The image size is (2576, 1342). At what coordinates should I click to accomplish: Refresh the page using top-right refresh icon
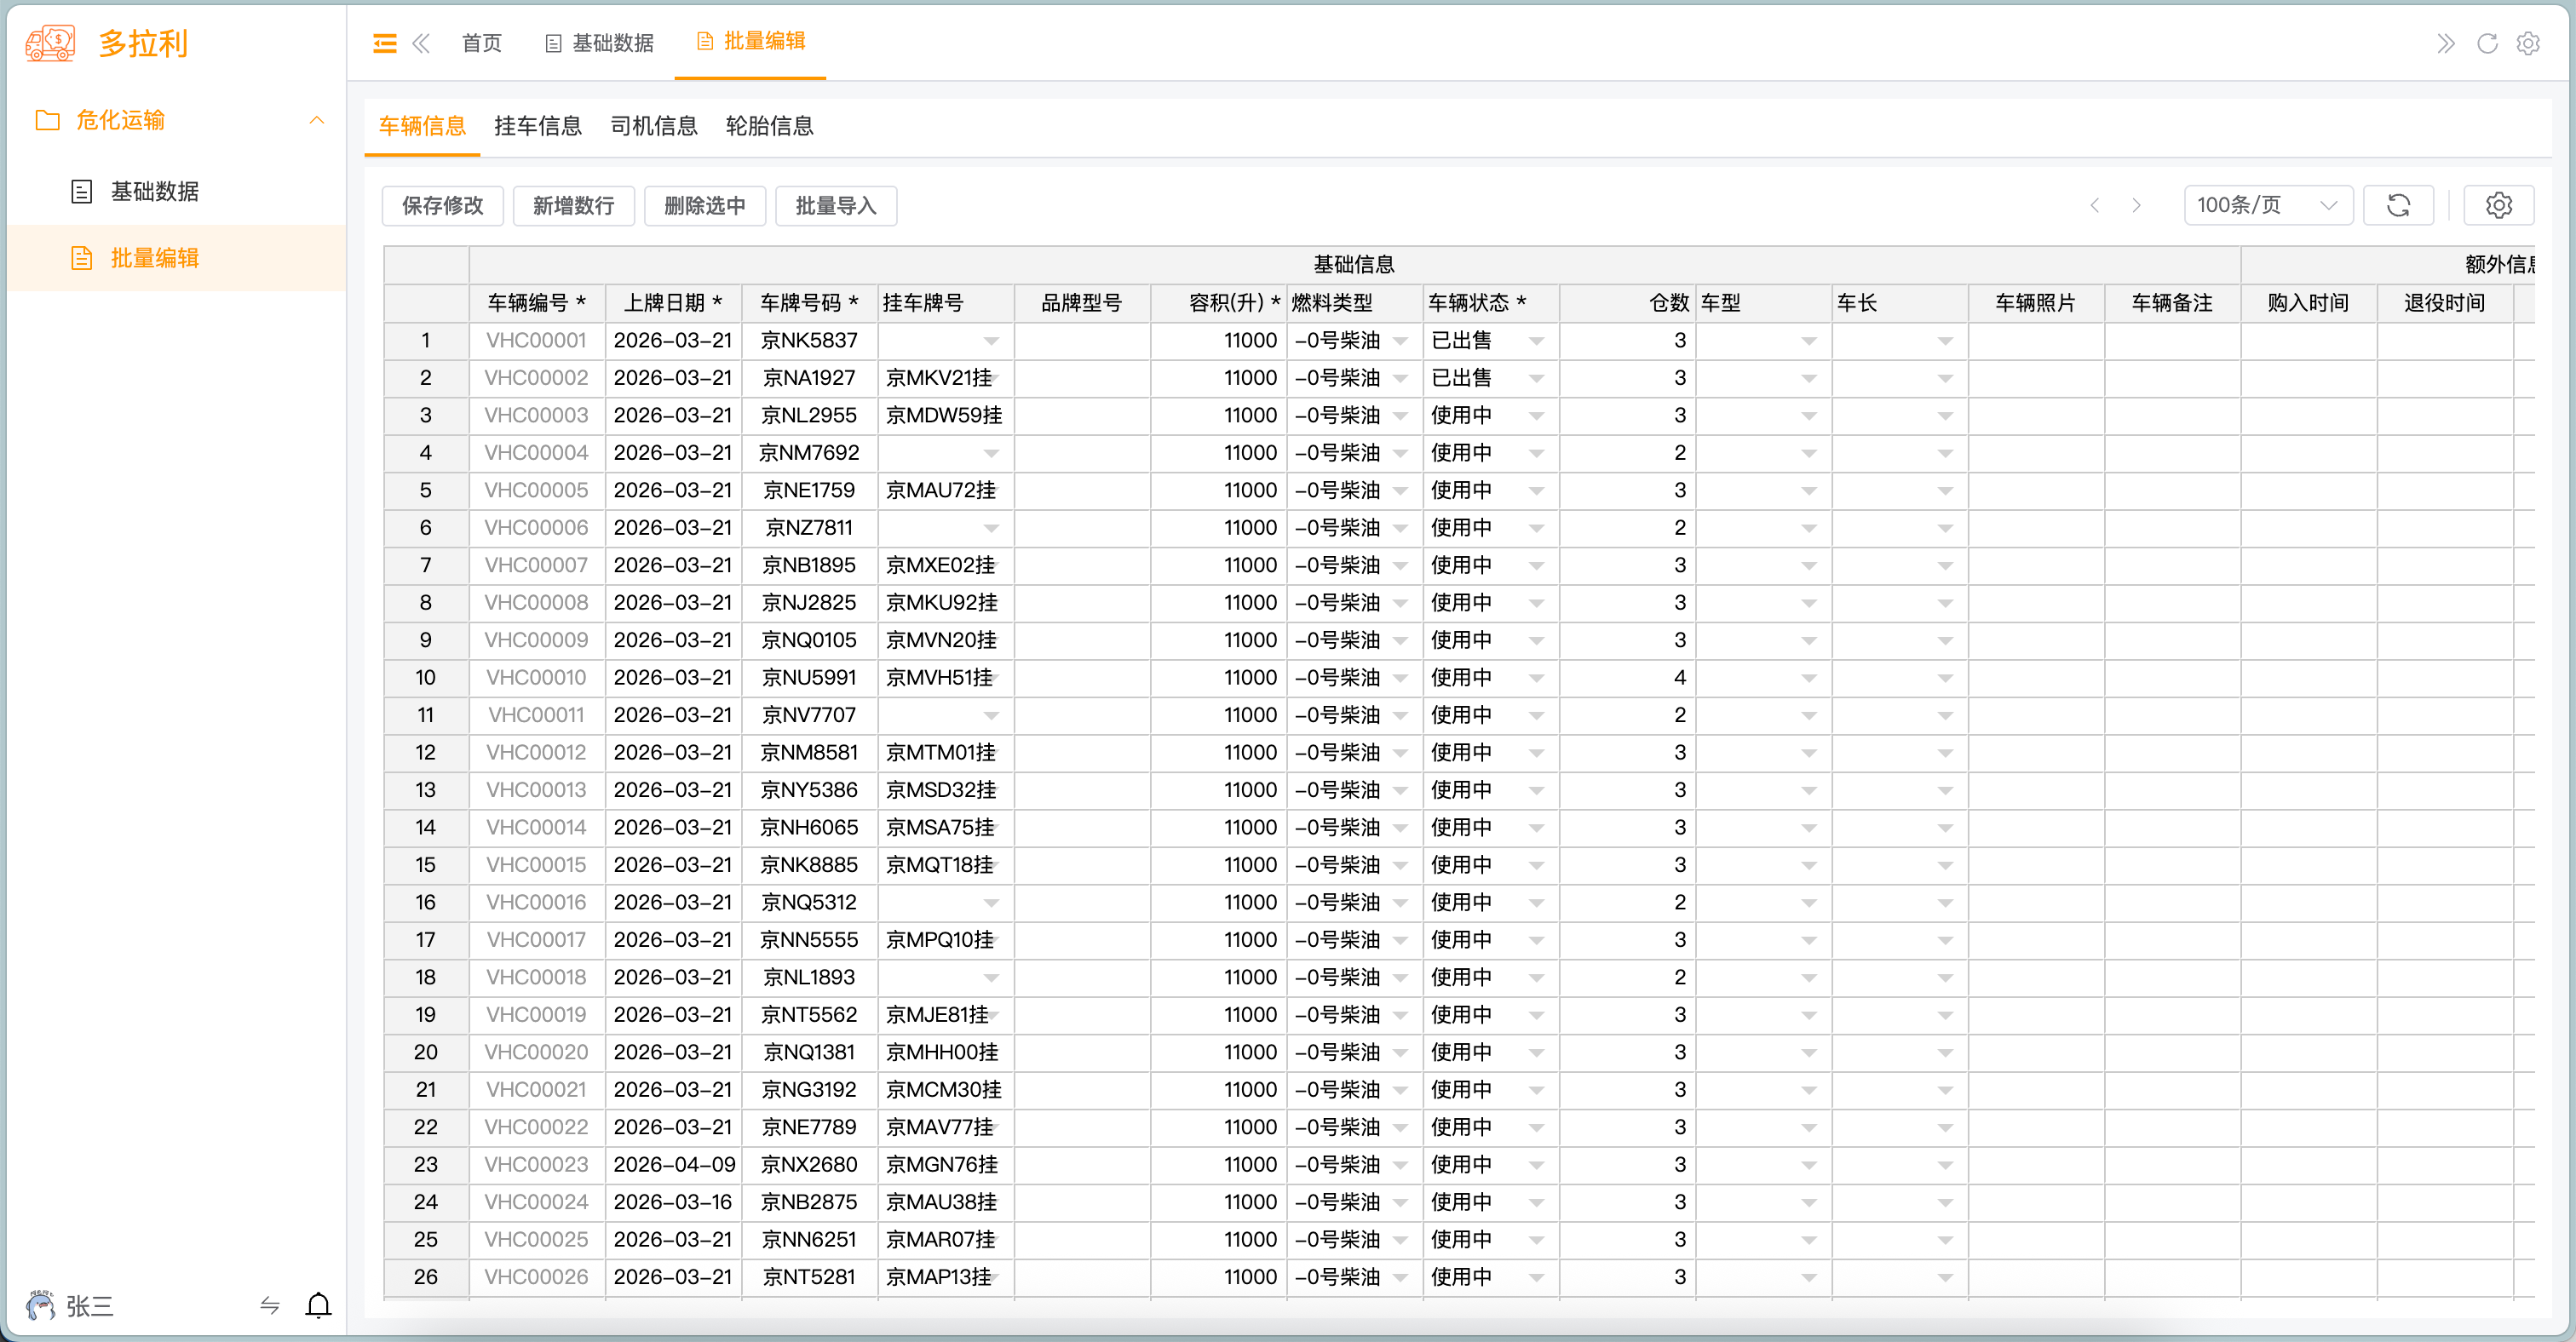(2487, 43)
